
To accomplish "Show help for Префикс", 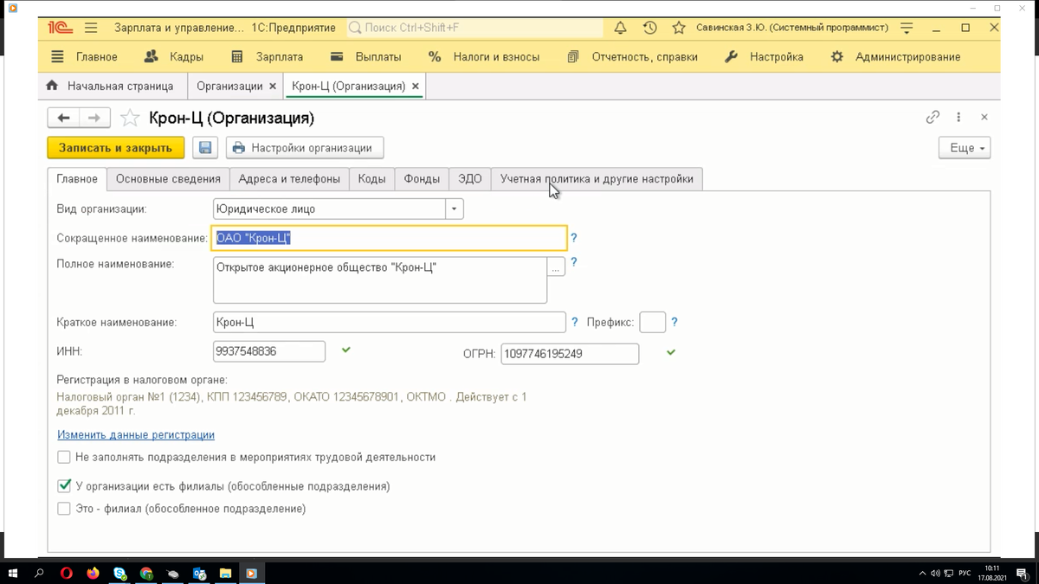I will 674,322.
